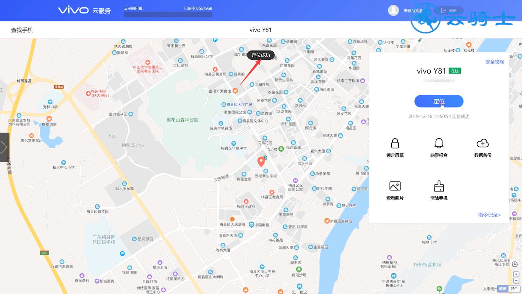This screenshot has height=294, width=522.
Task: Click the 梅县区政府 star marker
Action: click(246, 201)
